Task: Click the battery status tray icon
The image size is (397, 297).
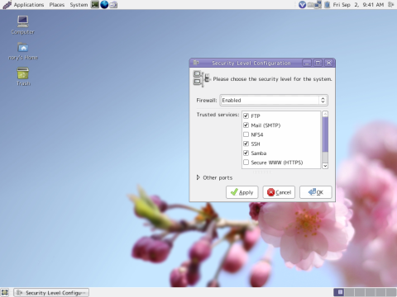Action: (x=327, y=5)
